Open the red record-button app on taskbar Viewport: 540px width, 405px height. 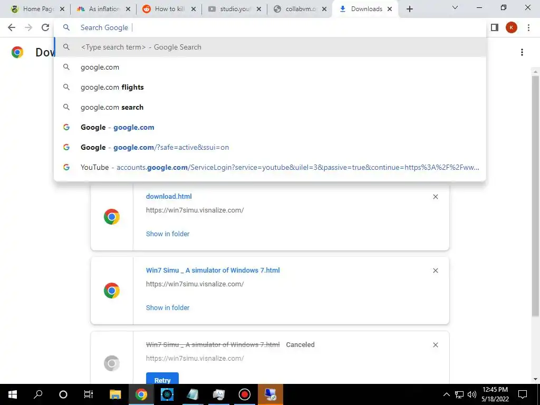click(x=245, y=394)
